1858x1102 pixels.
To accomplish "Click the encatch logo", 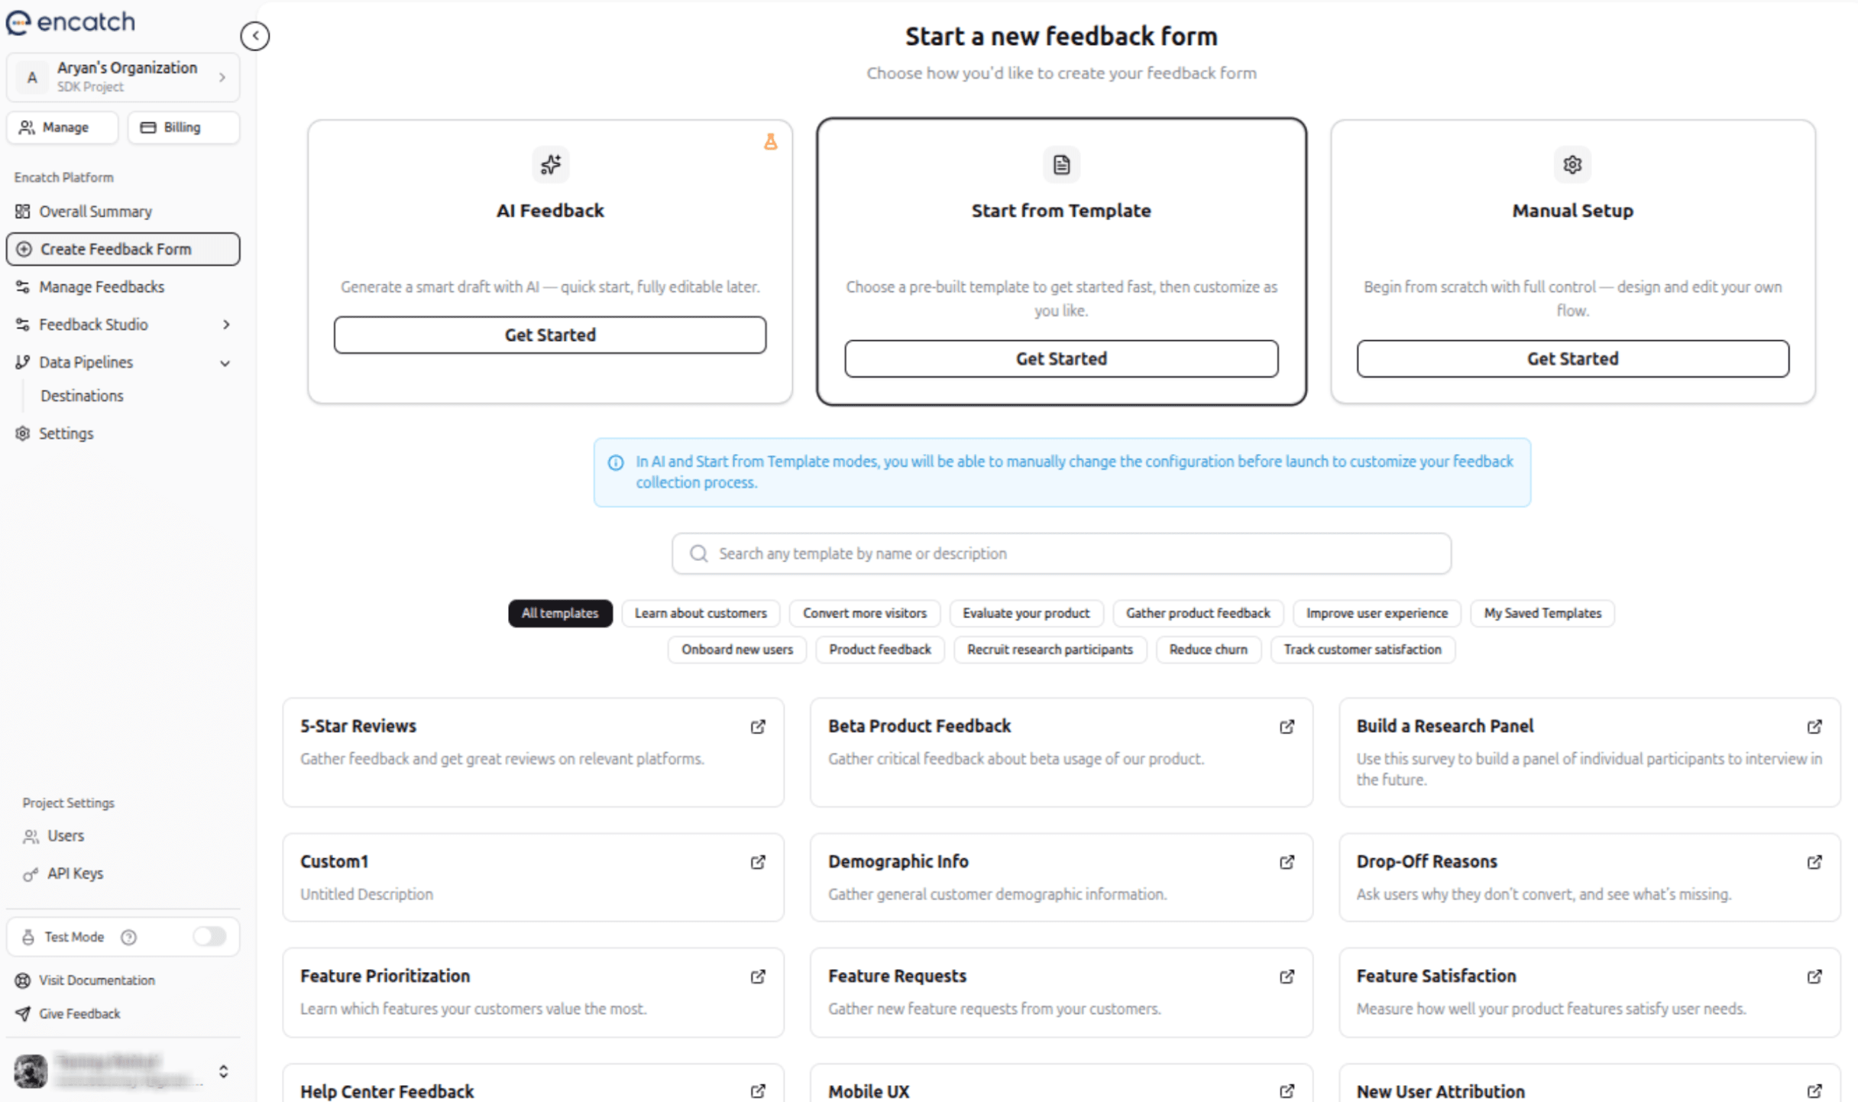I will (x=70, y=22).
